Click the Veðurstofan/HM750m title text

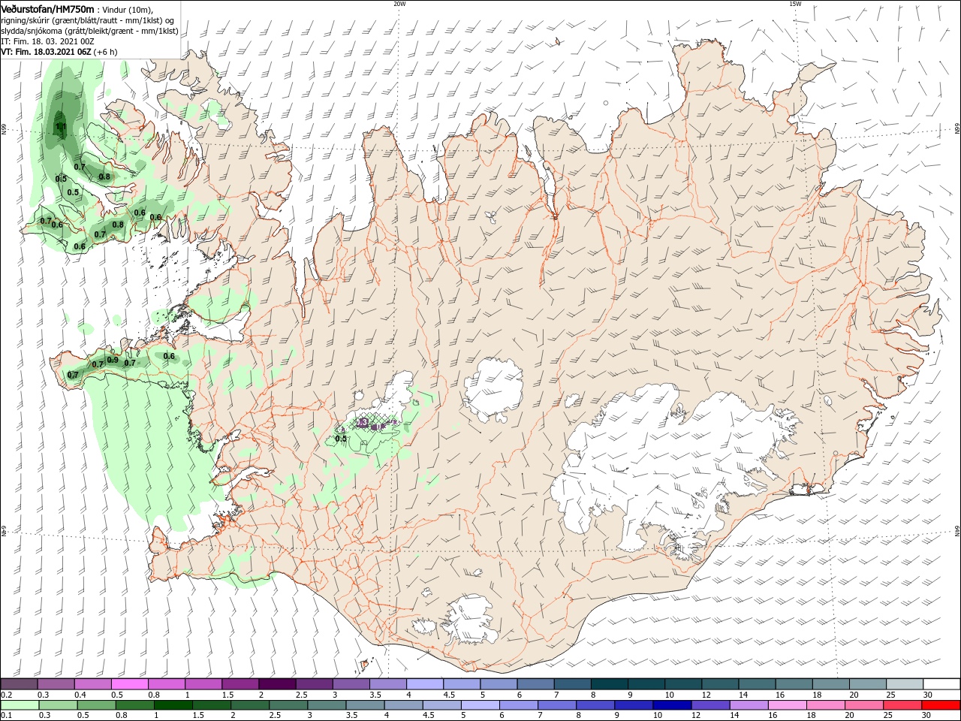(x=47, y=8)
